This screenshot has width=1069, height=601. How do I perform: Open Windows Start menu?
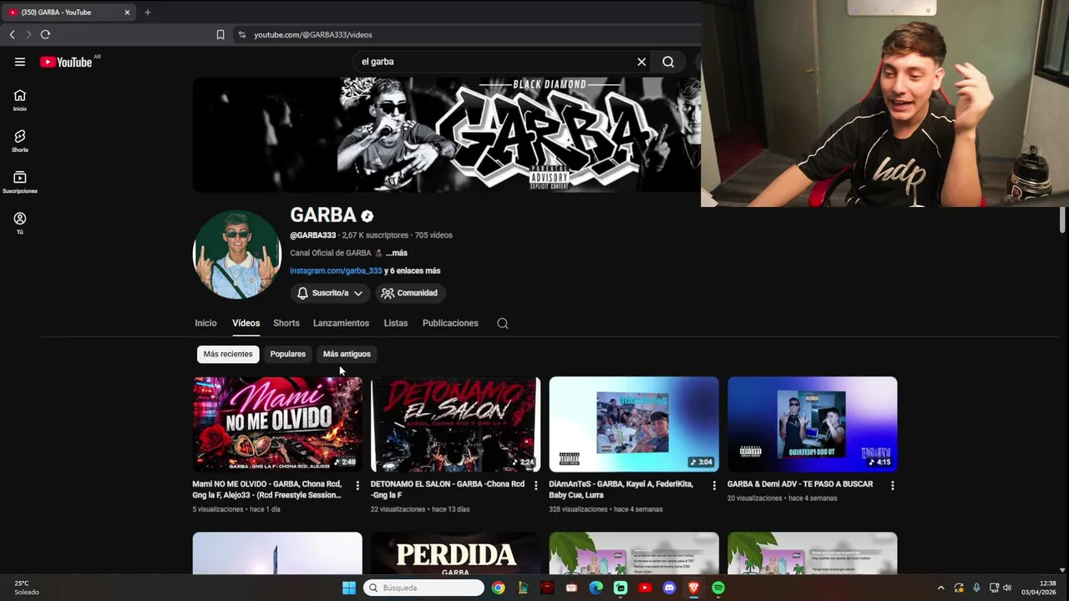pos(349,588)
